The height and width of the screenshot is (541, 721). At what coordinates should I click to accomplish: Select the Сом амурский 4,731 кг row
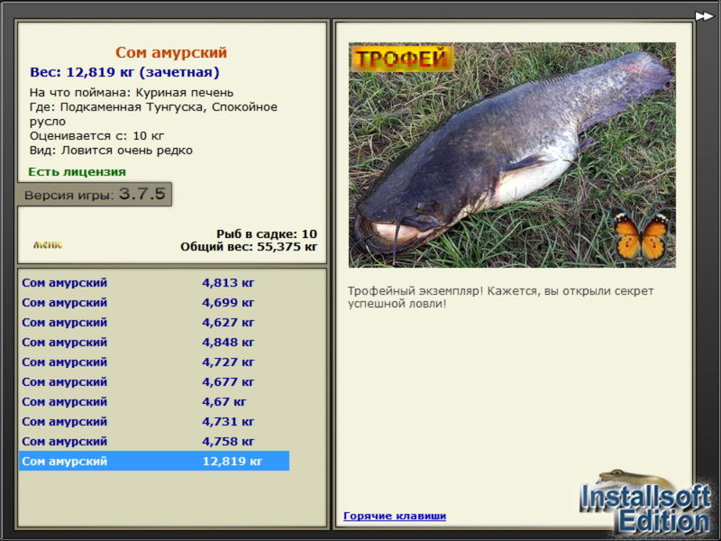(154, 421)
